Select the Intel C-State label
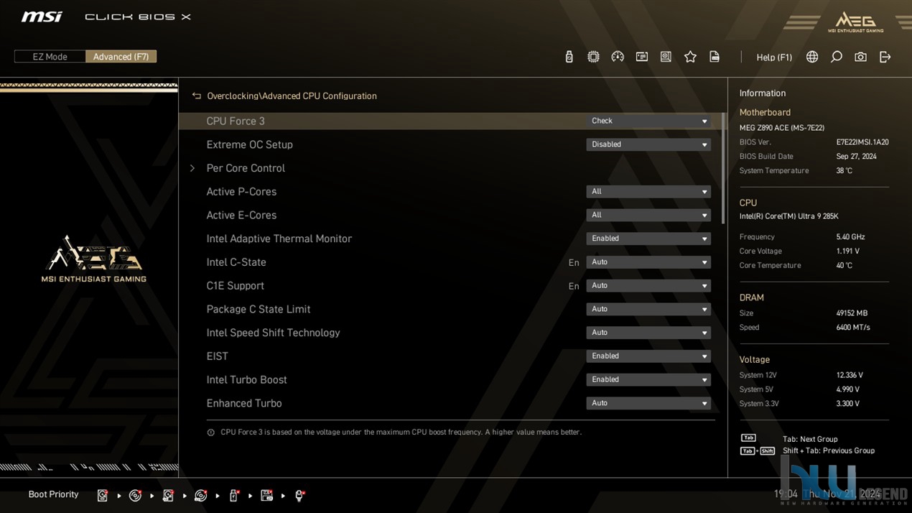This screenshot has width=912, height=513. click(x=236, y=262)
